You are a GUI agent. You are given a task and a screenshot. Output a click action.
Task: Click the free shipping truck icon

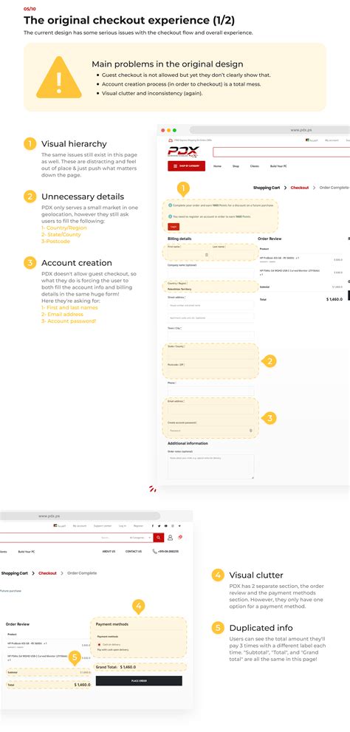click(170, 140)
